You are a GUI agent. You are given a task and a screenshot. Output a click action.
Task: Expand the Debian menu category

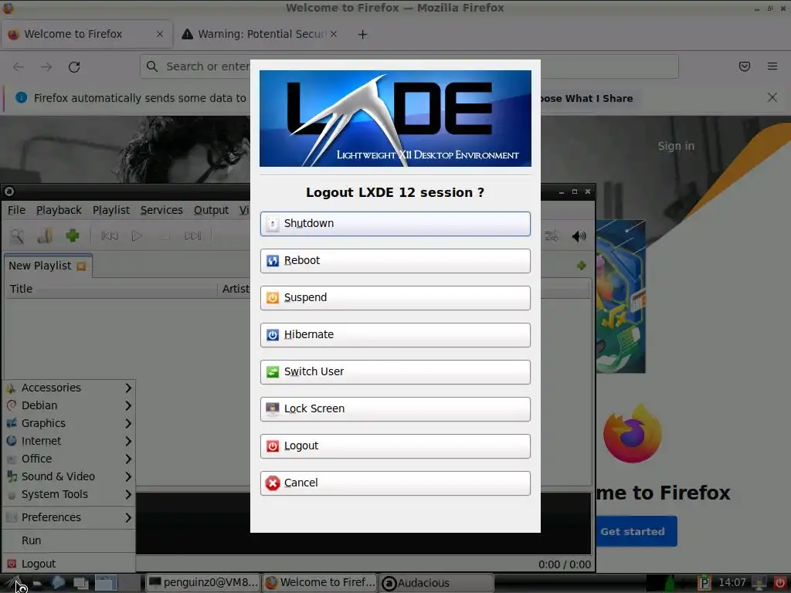tap(69, 405)
